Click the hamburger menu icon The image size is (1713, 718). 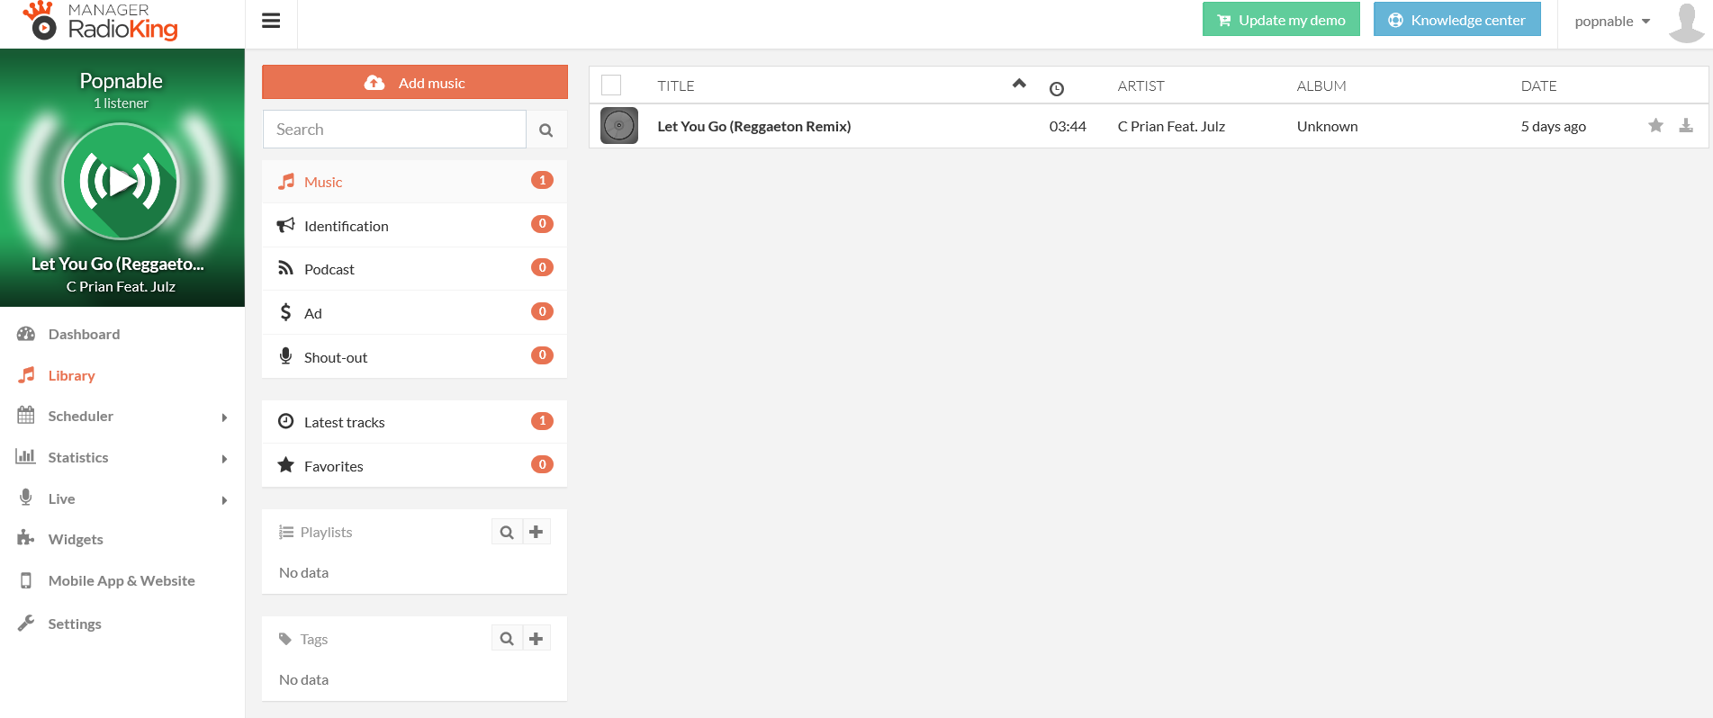(271, 21)
